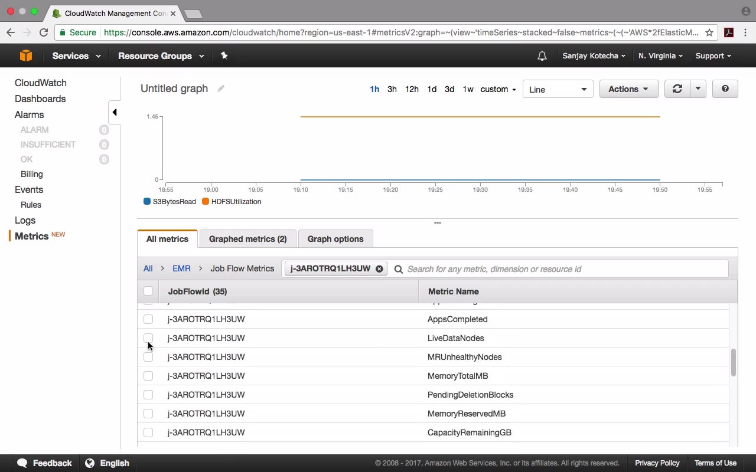
Task: Check the LiveDataNodes metric checkbox
Action: pyautogui.click(x=148, y=338)
